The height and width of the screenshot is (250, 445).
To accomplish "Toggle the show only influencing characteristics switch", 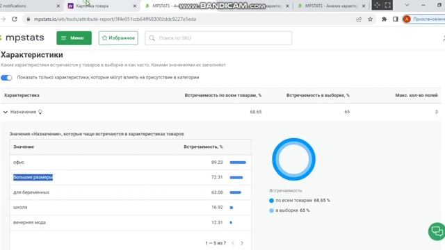I will (x=6, y=77).
